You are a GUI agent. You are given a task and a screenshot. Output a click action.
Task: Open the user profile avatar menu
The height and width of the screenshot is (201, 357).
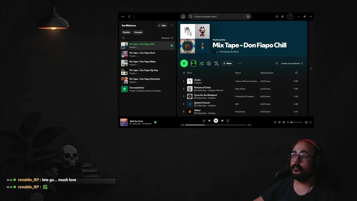pos(290,16)
